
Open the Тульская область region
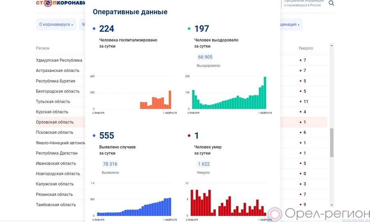click(x=53, y=102)
